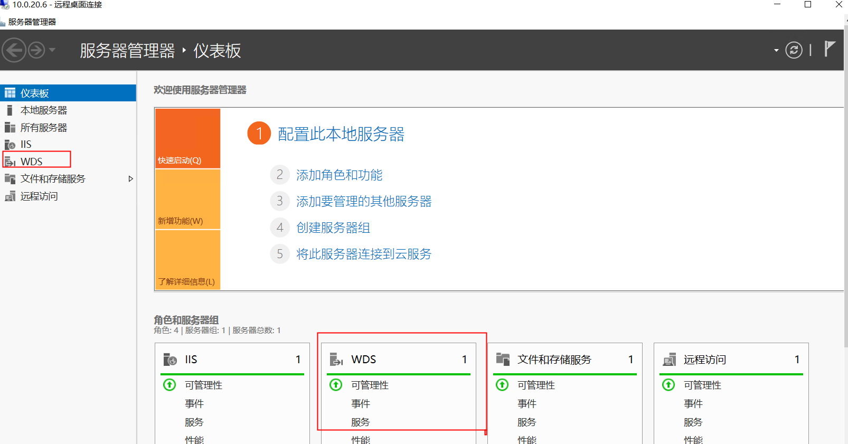Open 服务 in 文件和存储服务 tile
Viewport: 848px width, 444px height.
pos(527,422)
